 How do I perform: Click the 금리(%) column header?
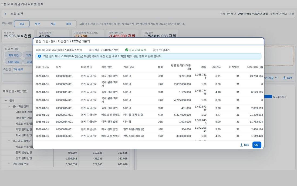216,67
